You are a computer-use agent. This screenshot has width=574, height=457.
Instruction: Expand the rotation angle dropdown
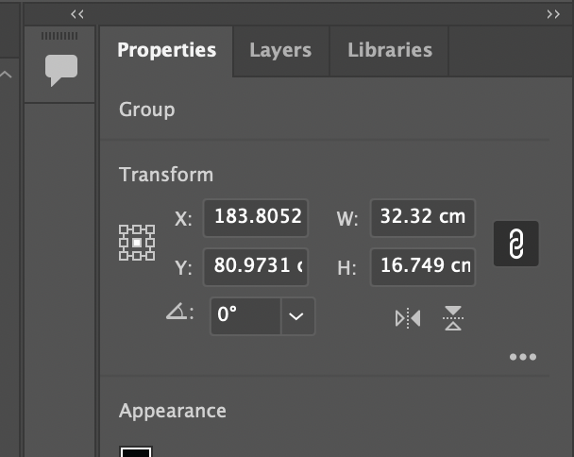tap(296, 316)
